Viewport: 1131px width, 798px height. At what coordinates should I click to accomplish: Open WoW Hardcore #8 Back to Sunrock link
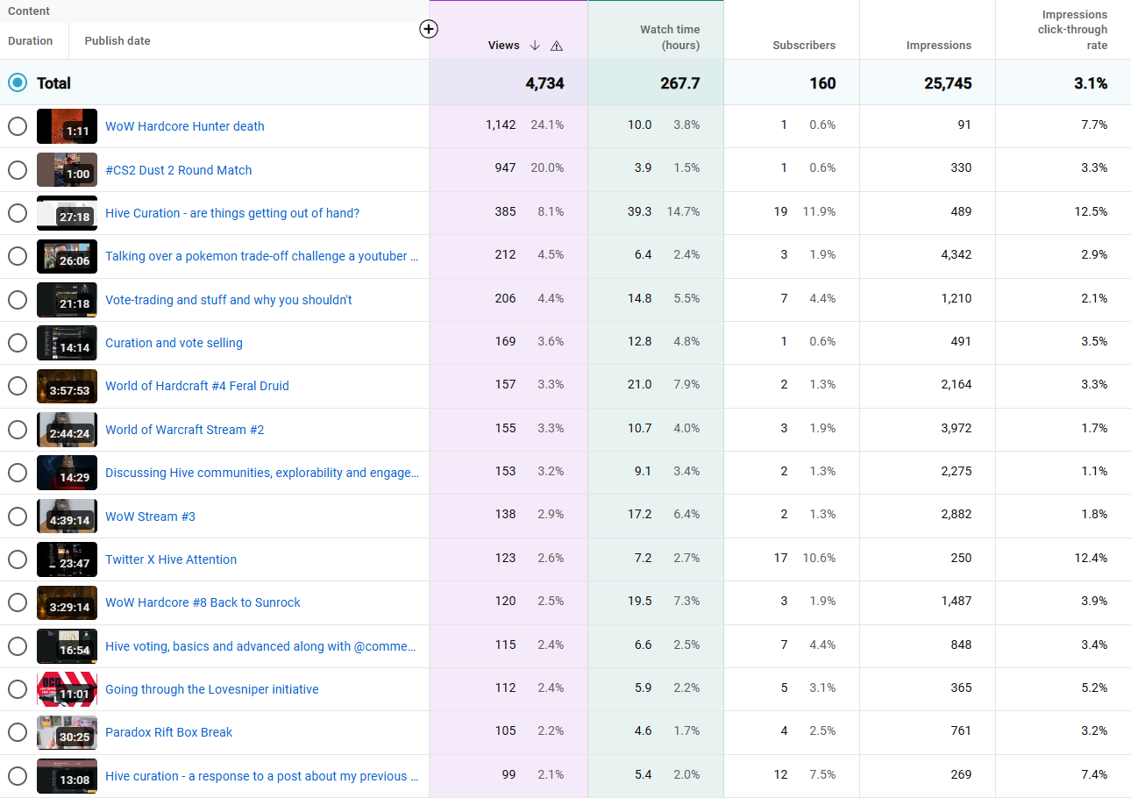pos(203,602)
